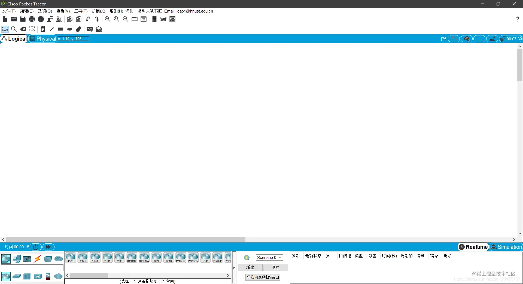Open an existing file with the folder icon
The height and width of the screenshot is (284, 523).
point(14,19)
